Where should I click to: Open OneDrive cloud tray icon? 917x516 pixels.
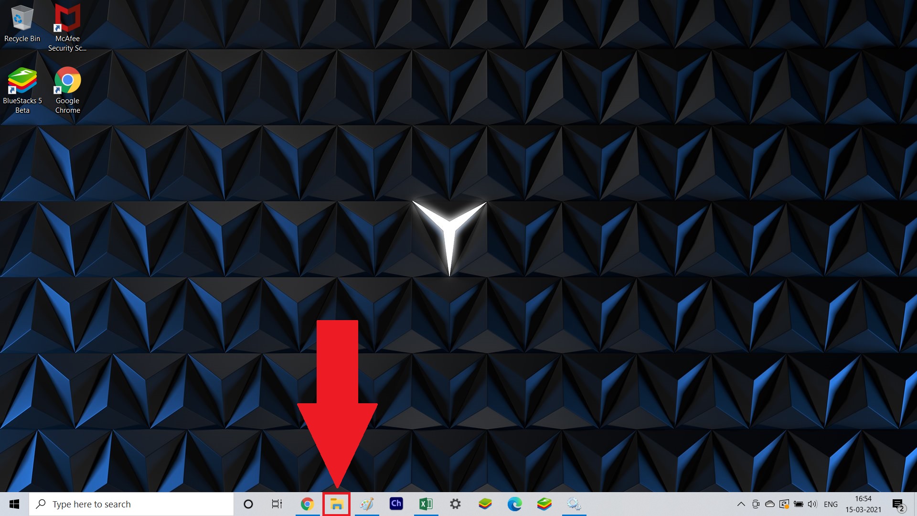770,504
